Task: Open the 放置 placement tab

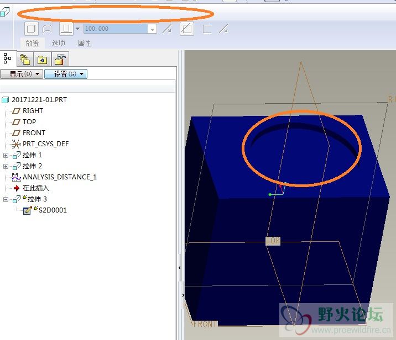Action: 32,44
